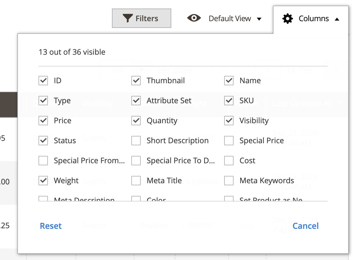The image size is (359, 260).
Task: Click the Reset link
Action: (50, 226)
